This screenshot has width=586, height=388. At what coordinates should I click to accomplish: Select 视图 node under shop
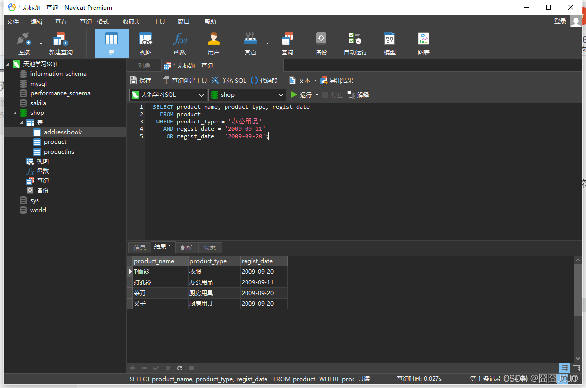coord(43,161)
